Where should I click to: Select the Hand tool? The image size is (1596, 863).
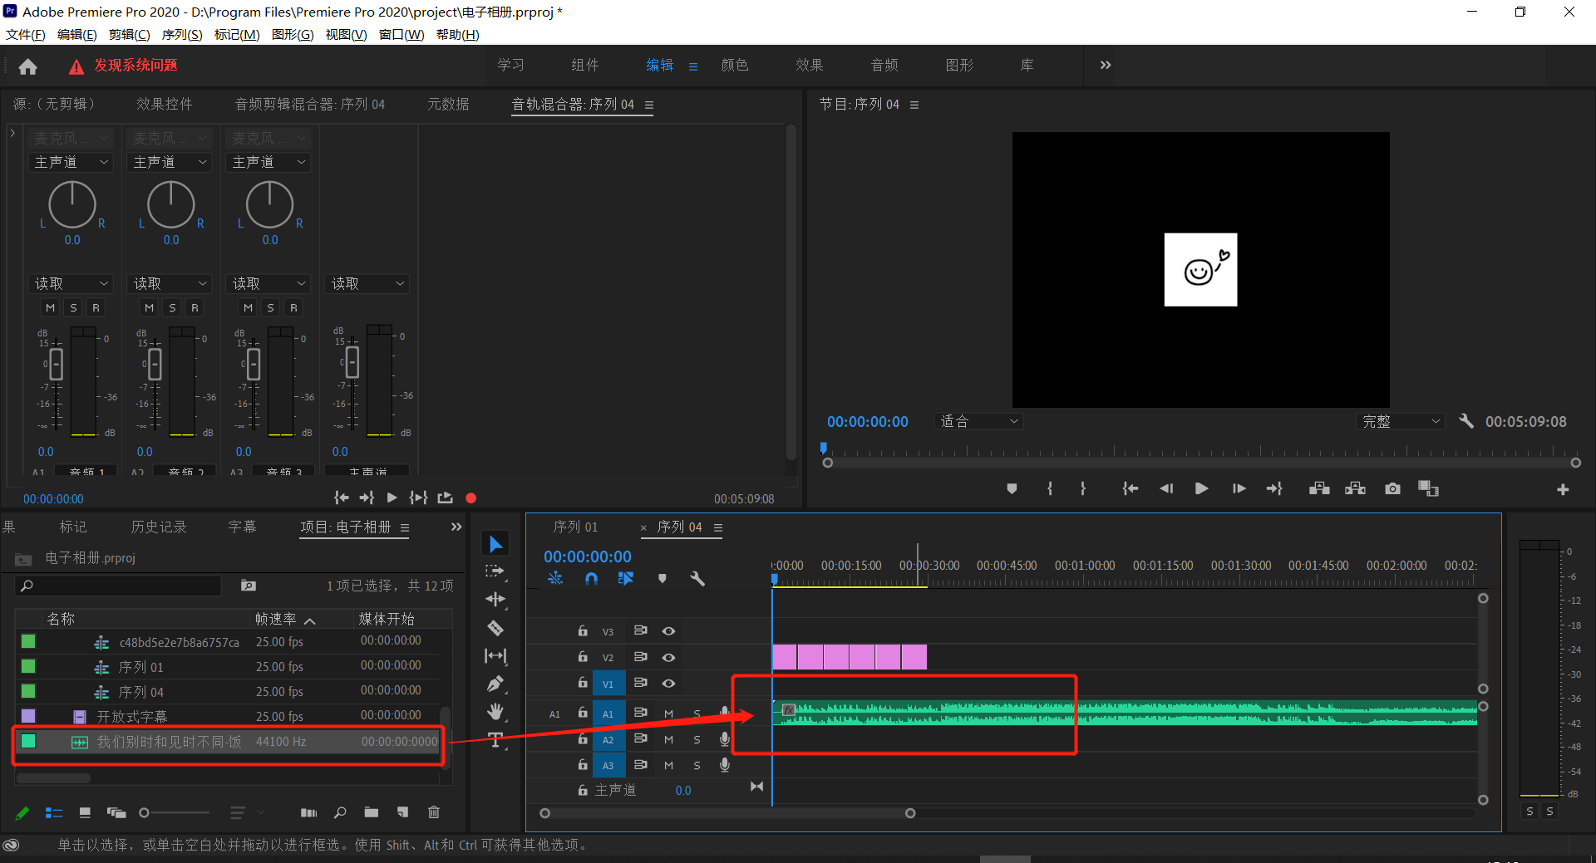[495, 712]
